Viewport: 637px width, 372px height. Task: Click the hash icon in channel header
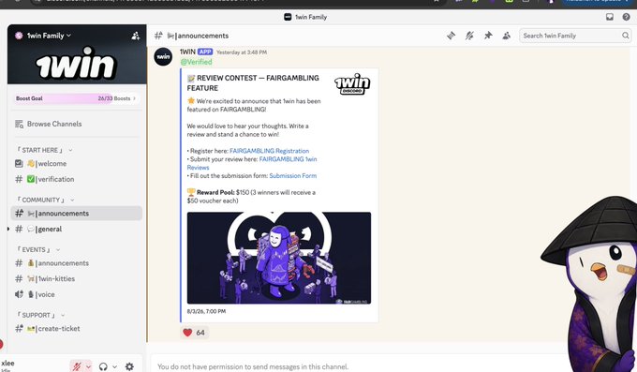point(158,36)
